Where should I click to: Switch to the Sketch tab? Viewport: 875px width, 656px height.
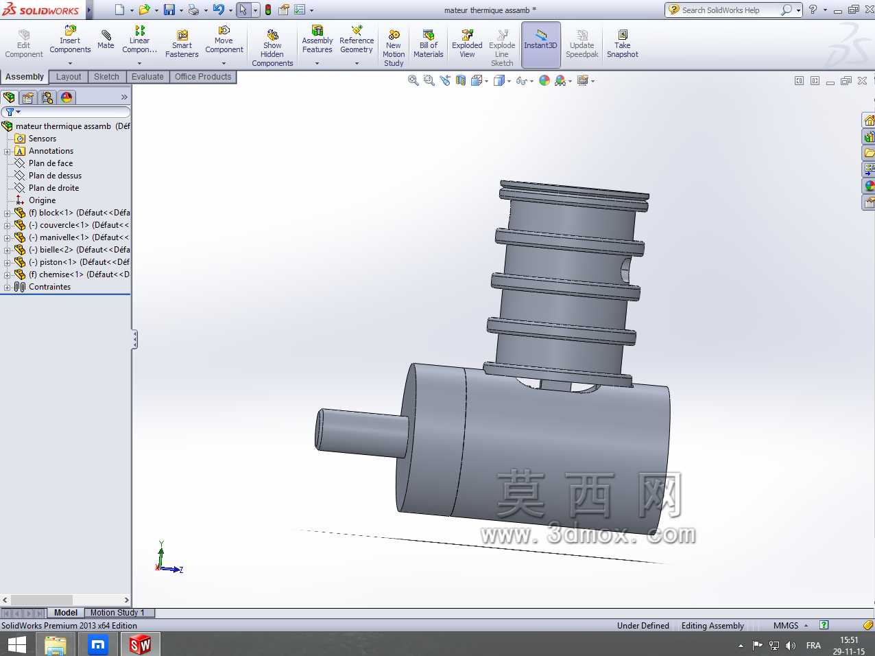106,77
